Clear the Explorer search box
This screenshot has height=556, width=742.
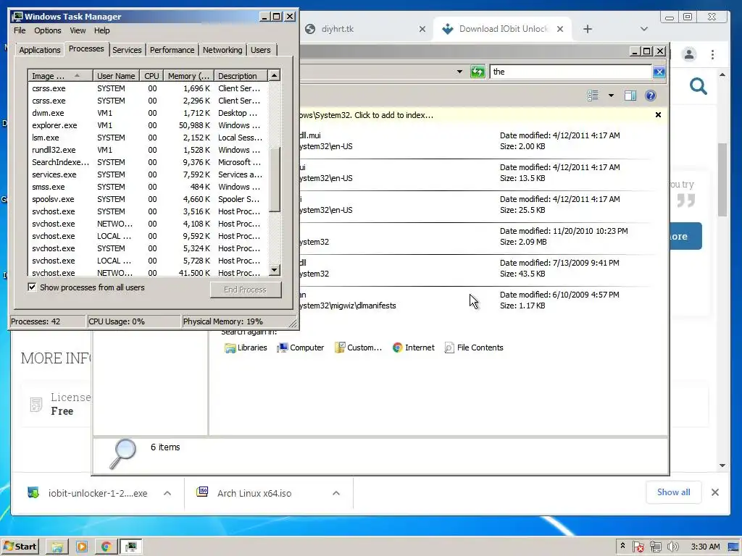tap(659, 72)
